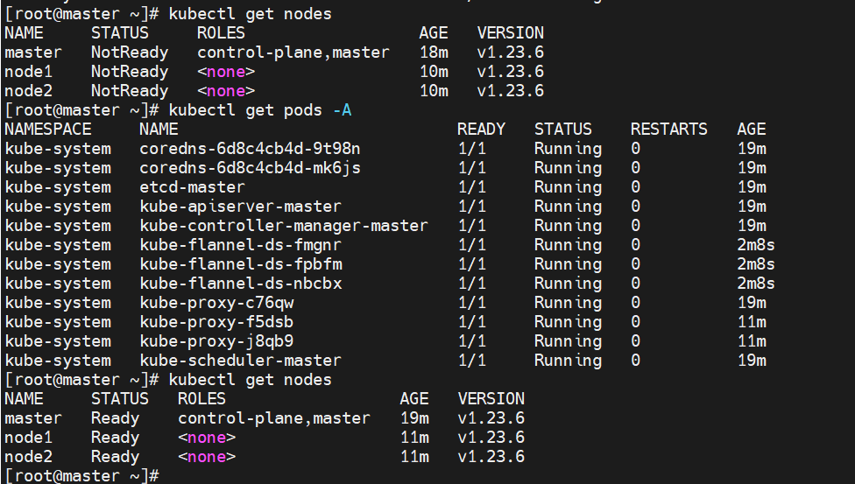Click the kube-scheduler-master pod name
855x484 pixels.
coord(240,361)
